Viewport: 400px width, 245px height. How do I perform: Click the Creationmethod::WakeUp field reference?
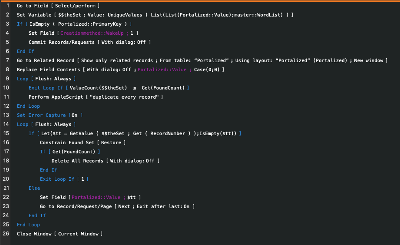coord(92,33)
